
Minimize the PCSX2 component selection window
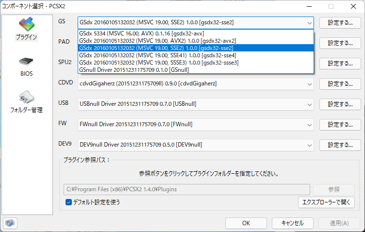pos(309,6)
